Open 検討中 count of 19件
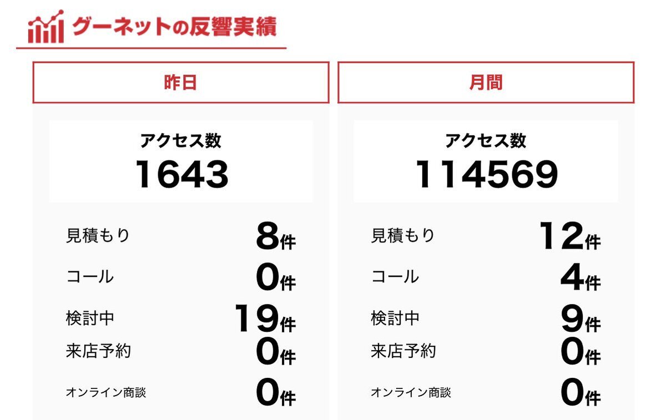Image resolution: width=666 pixels, height=420 pixels. 264,318
